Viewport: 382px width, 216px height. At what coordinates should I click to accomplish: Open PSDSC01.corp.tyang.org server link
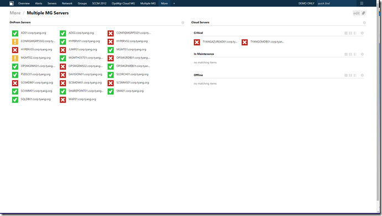pos(35,74)
